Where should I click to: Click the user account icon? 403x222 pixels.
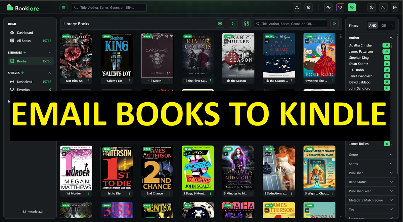coord(383,7)
